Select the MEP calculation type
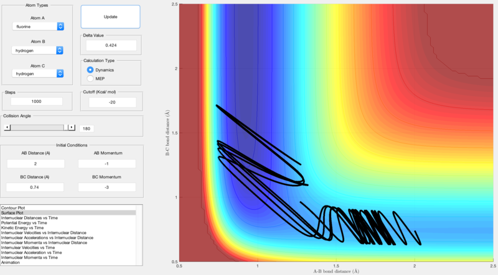498x275 pixels. (90, 78)
